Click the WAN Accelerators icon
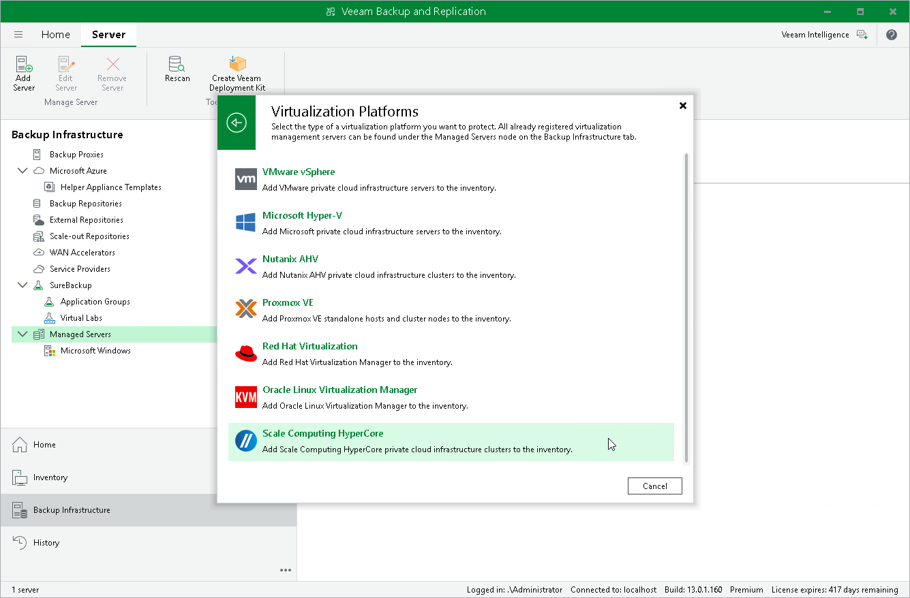The image size is (910, 598). click(x=38, y=253)
